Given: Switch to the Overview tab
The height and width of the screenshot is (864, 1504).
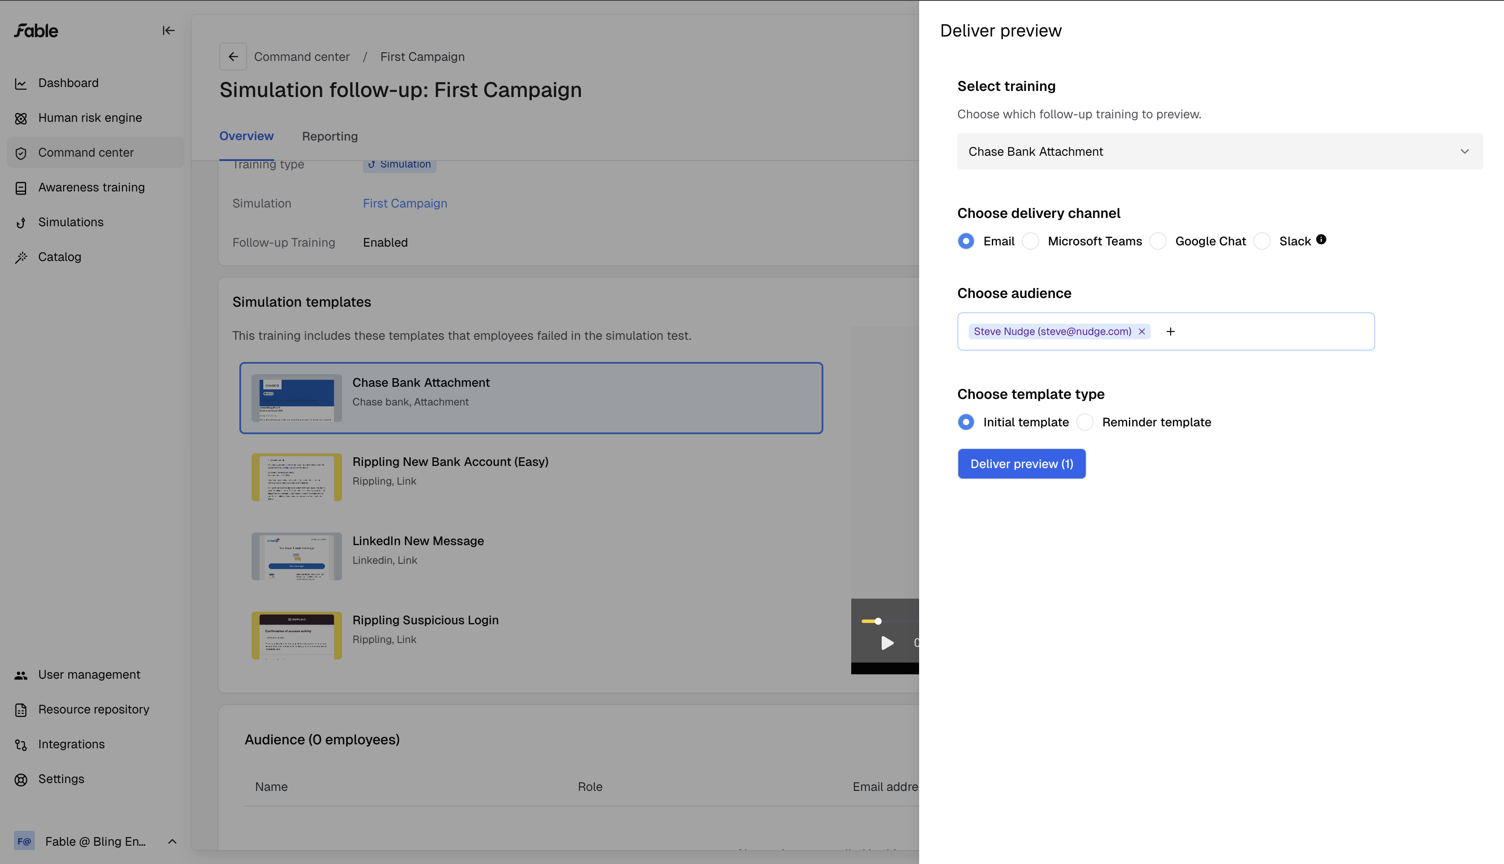Looking at the screenshot, I should point(246,136).
